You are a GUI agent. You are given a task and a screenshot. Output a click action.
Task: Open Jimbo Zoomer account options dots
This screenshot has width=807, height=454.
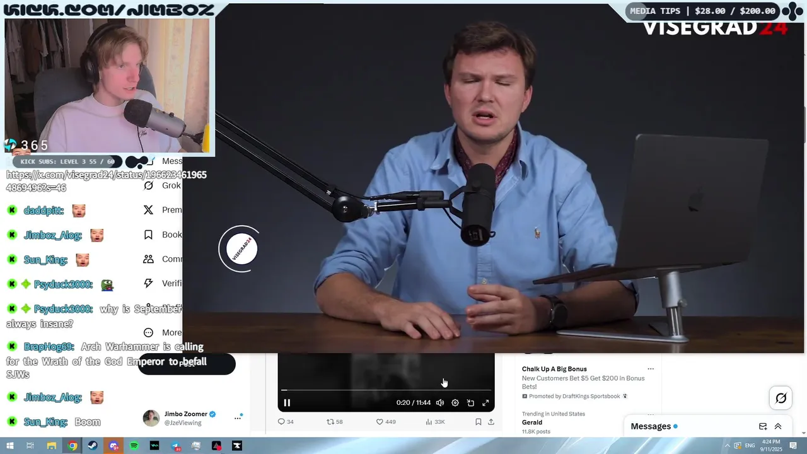(x=238, y=417)
